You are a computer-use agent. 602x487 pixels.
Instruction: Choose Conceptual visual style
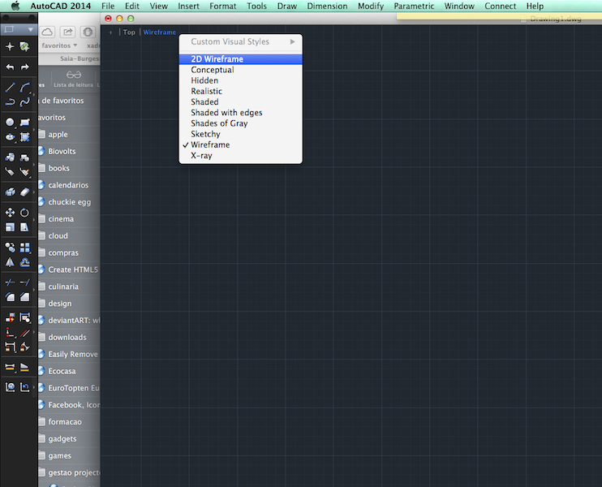click(241, 70)
